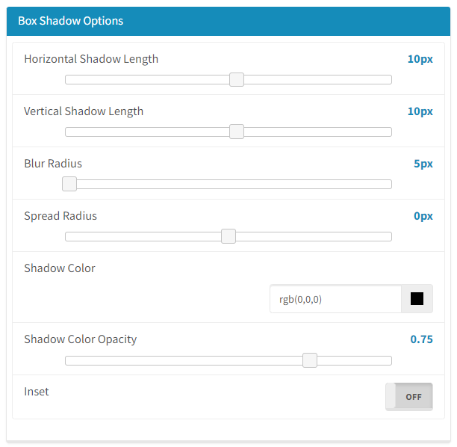Click the Vertical Shadow Length slider handle

point(237,132)
